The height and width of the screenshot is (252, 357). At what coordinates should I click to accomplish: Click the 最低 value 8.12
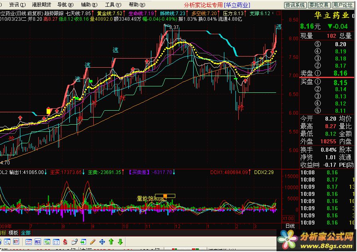pyautogui.click(x=330, y=134)
